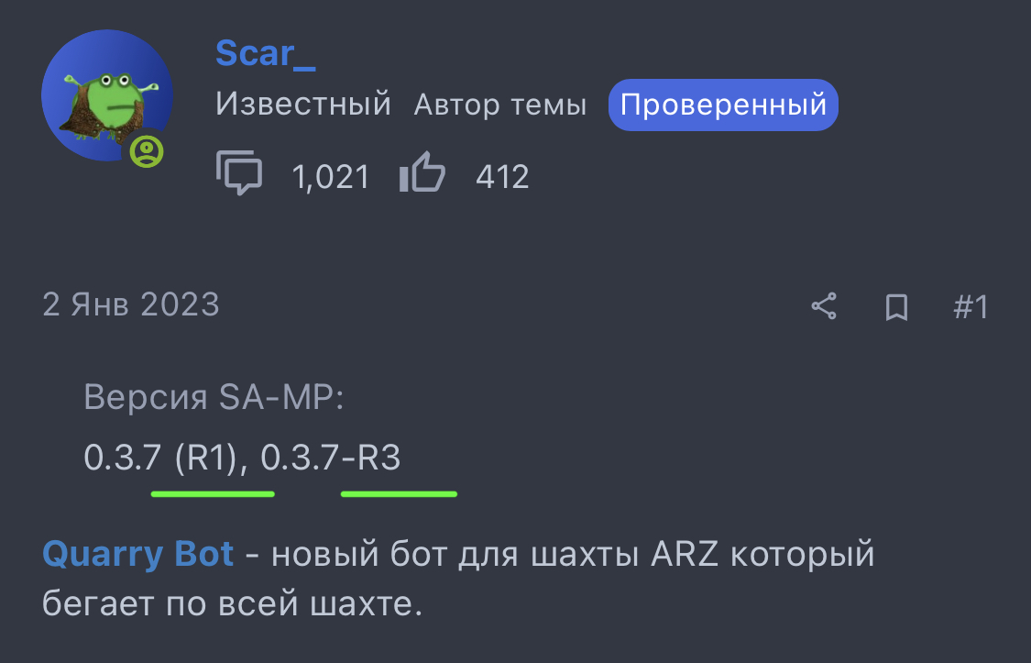Open the #1 post permalink
This screenshot has height=663, width=1031.
pos(970,306)
